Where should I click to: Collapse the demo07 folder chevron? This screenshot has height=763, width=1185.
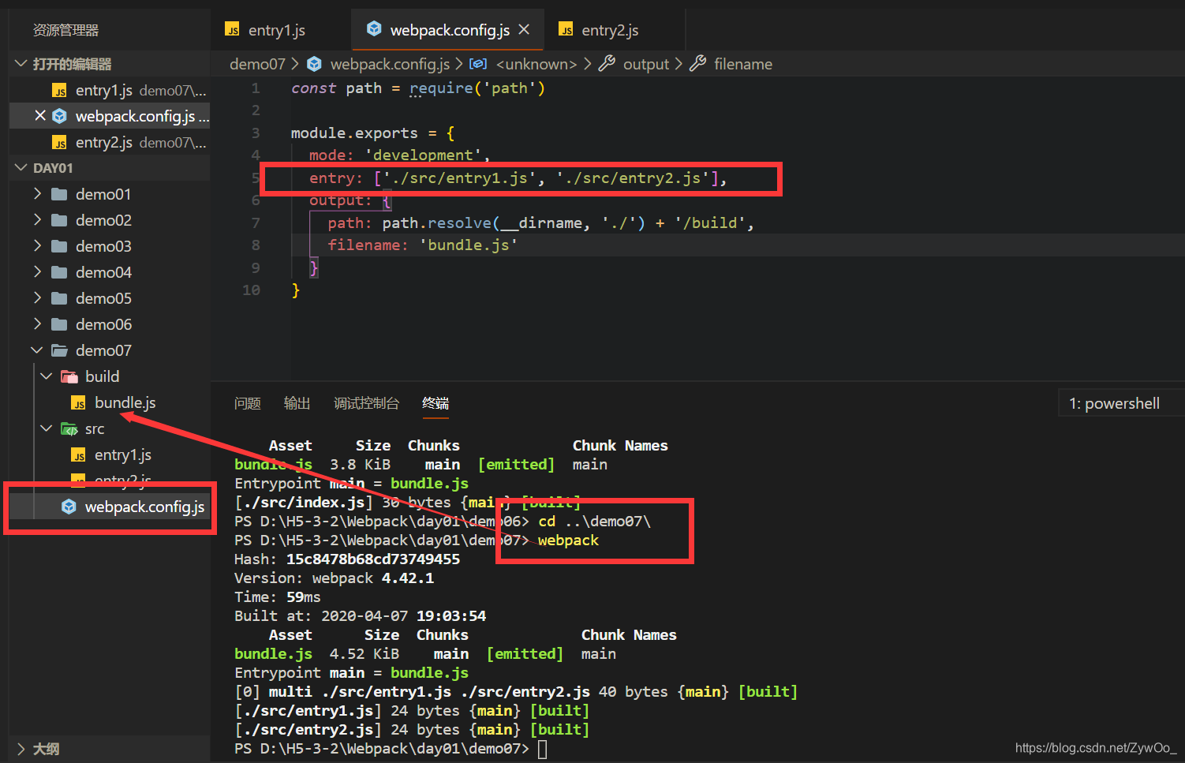37,350
